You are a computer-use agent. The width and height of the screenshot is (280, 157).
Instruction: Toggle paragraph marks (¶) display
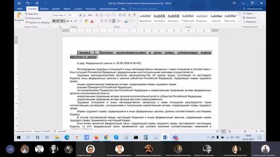[135, 15]
